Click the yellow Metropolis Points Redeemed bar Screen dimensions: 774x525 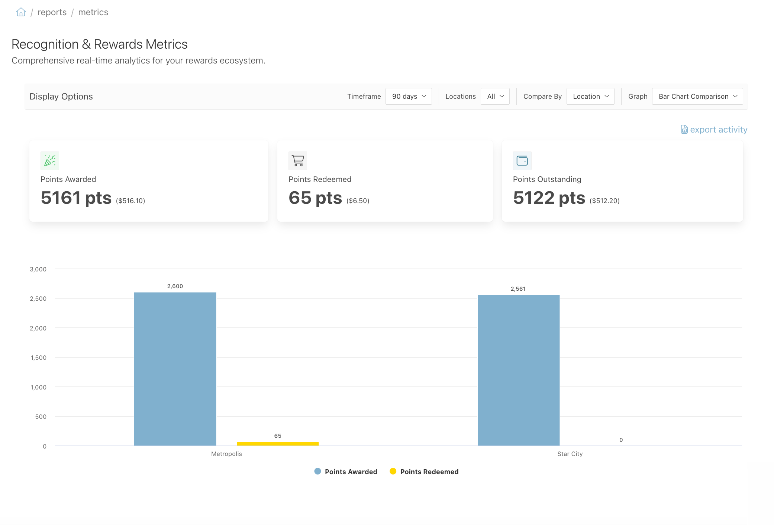(x=278, y=444)
